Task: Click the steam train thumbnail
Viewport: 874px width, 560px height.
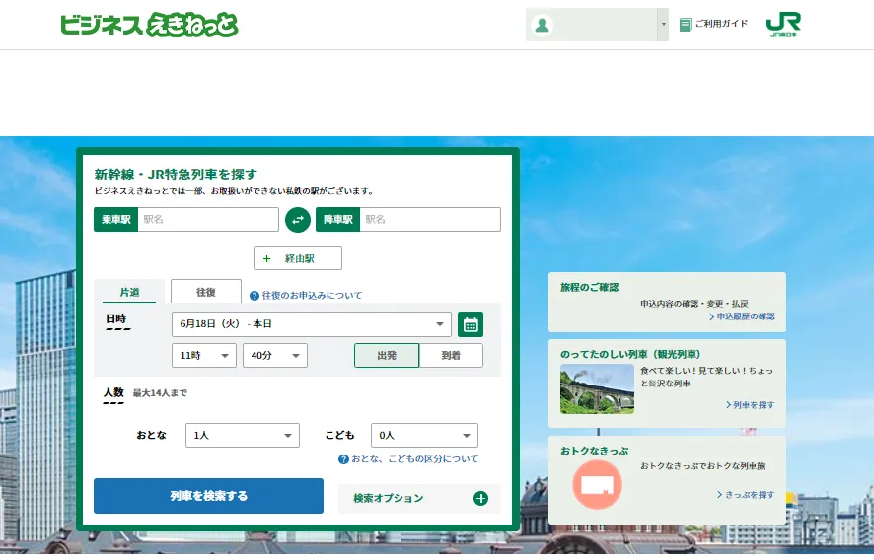Action: tap(597, 388)
